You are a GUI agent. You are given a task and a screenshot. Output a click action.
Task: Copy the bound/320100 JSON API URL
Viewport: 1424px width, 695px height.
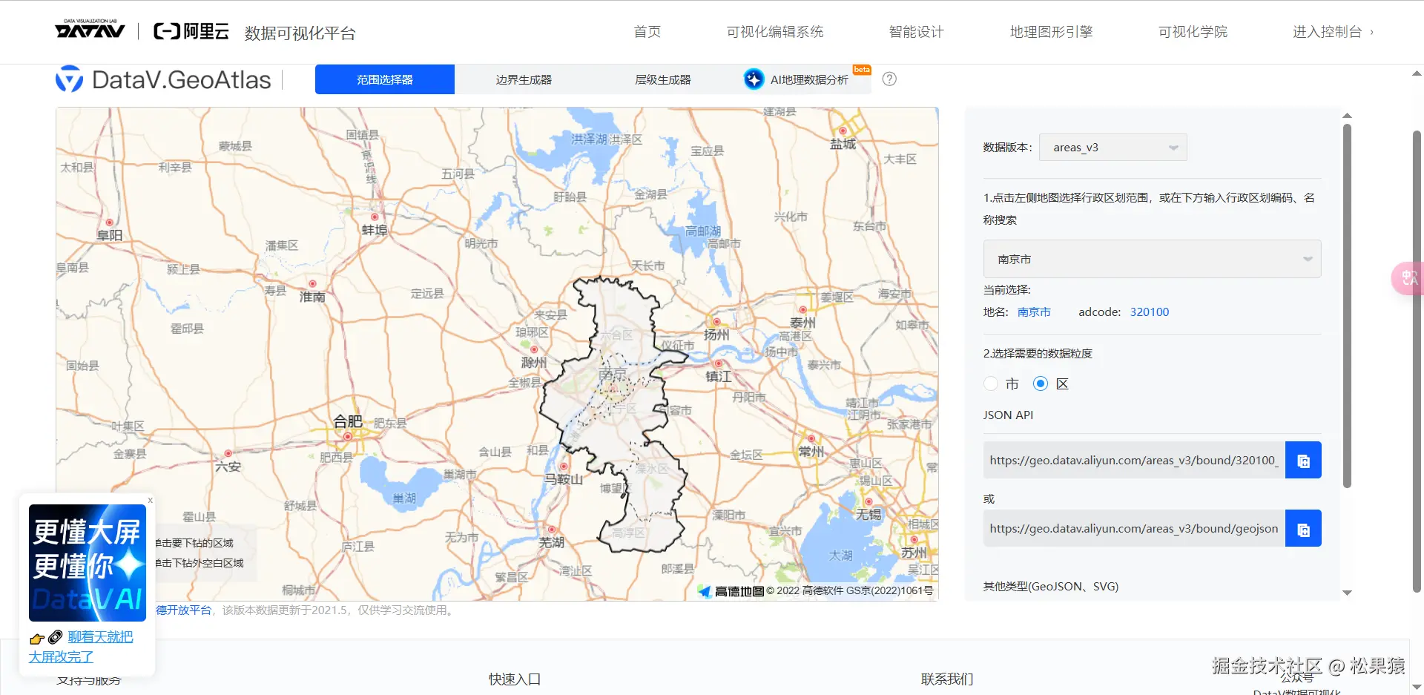point(1303,461)
